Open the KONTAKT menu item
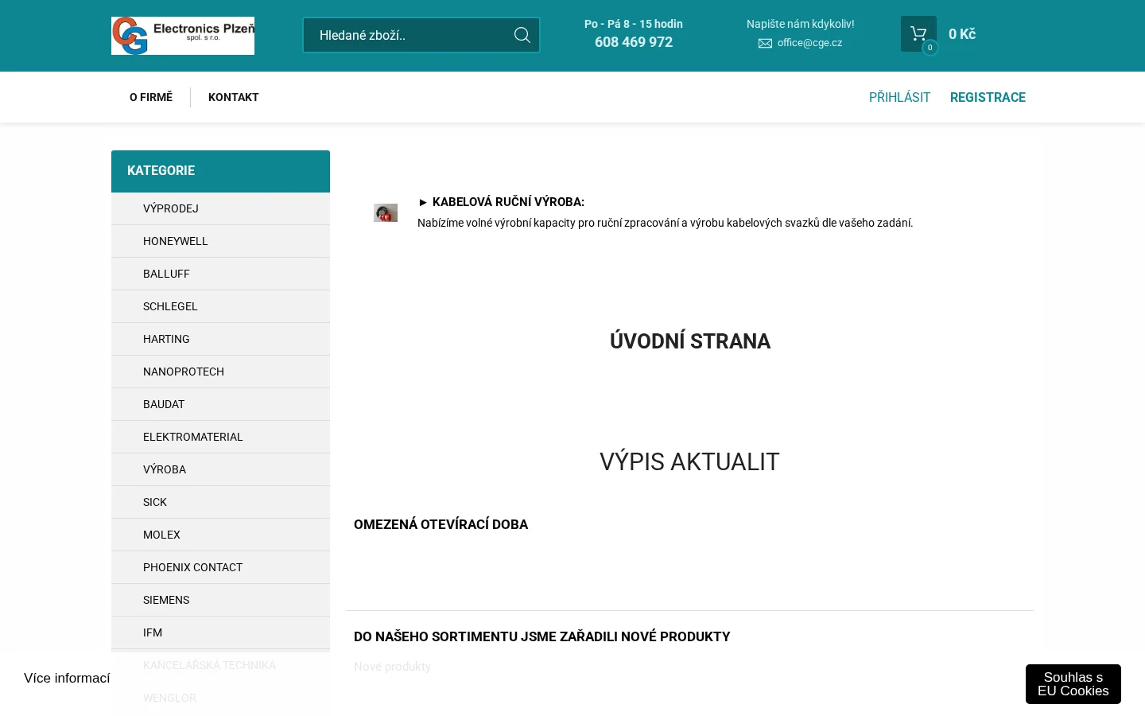This screenshot has height=716, width=1145. (x=234, y=97)
